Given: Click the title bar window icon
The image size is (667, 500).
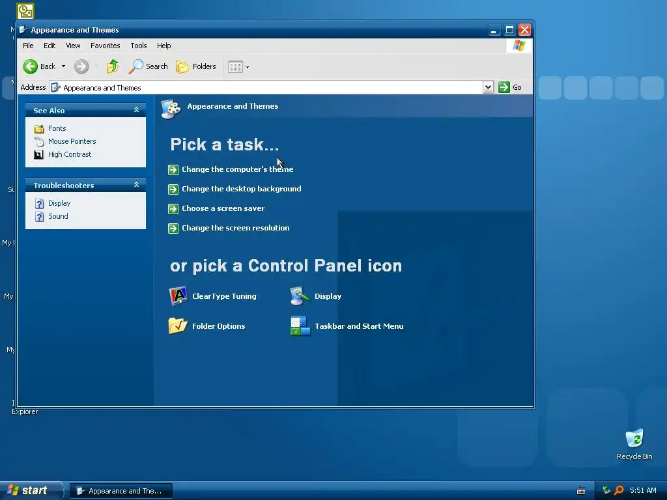Looking at the screenshot, I should [x=23, y=30].
